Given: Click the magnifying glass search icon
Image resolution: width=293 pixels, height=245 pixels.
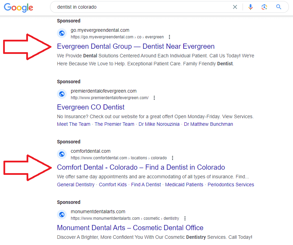Looking at the screenshot, I should point(279,7).
